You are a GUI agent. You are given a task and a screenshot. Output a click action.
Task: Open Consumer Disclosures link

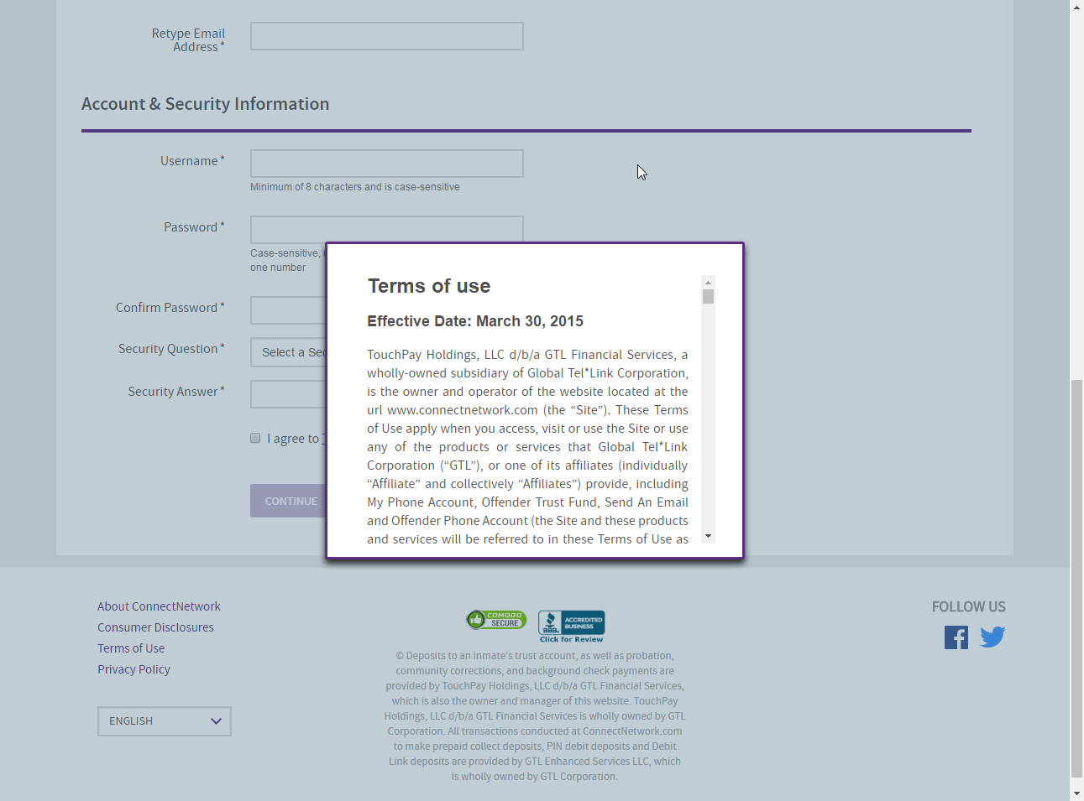point(155,627)
